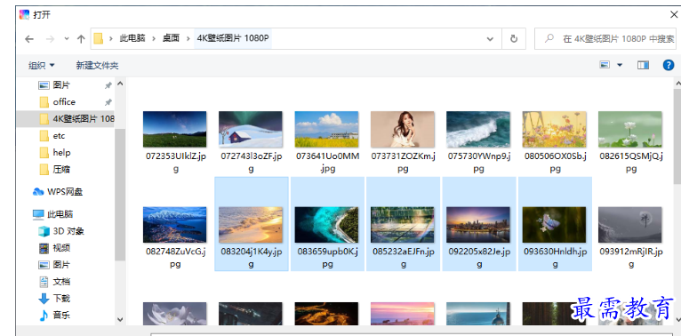Click 新建文件夹 button
Image resolution: width=681 pixels, height=336 pixels.
pyautogui.click(x=97, y=66)
